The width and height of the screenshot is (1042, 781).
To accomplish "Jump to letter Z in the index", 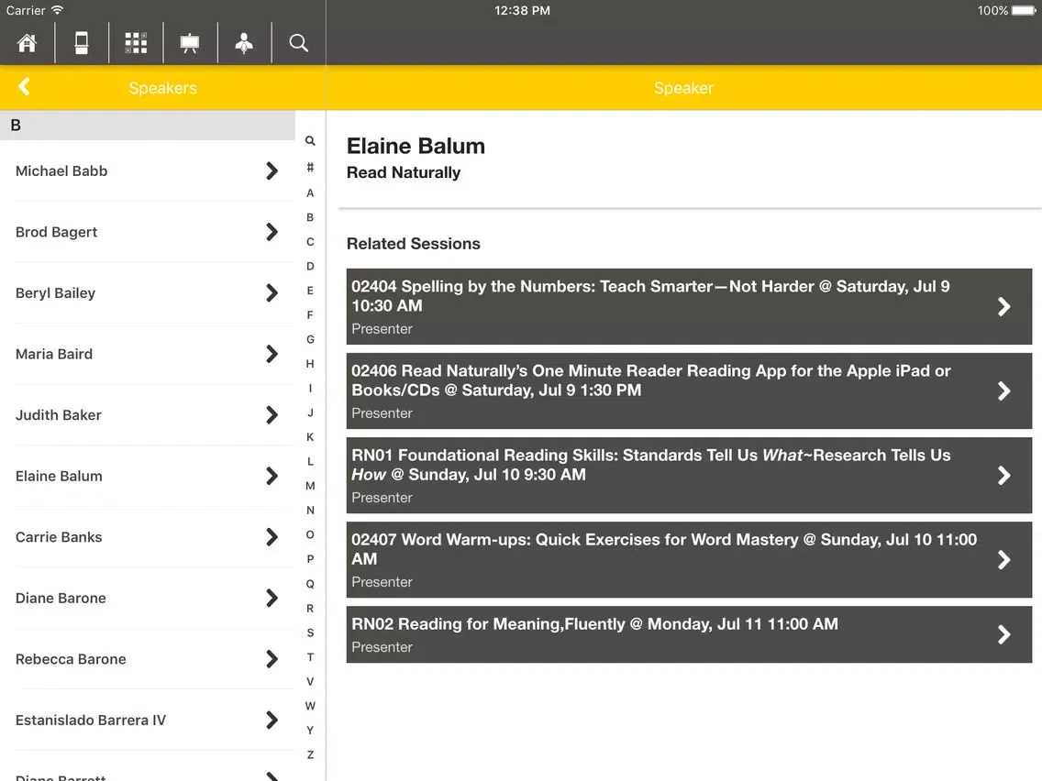I will pos(310,754).
